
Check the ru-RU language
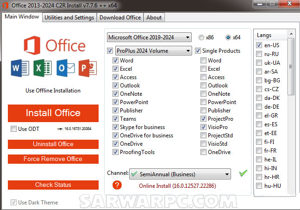click(x=259, y=54)
